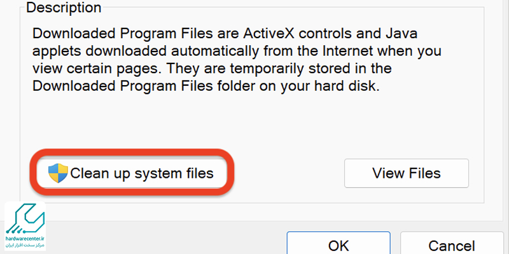Dismiss the dialog with Cancel
The image size is (509, 254).
coord(452,243)
